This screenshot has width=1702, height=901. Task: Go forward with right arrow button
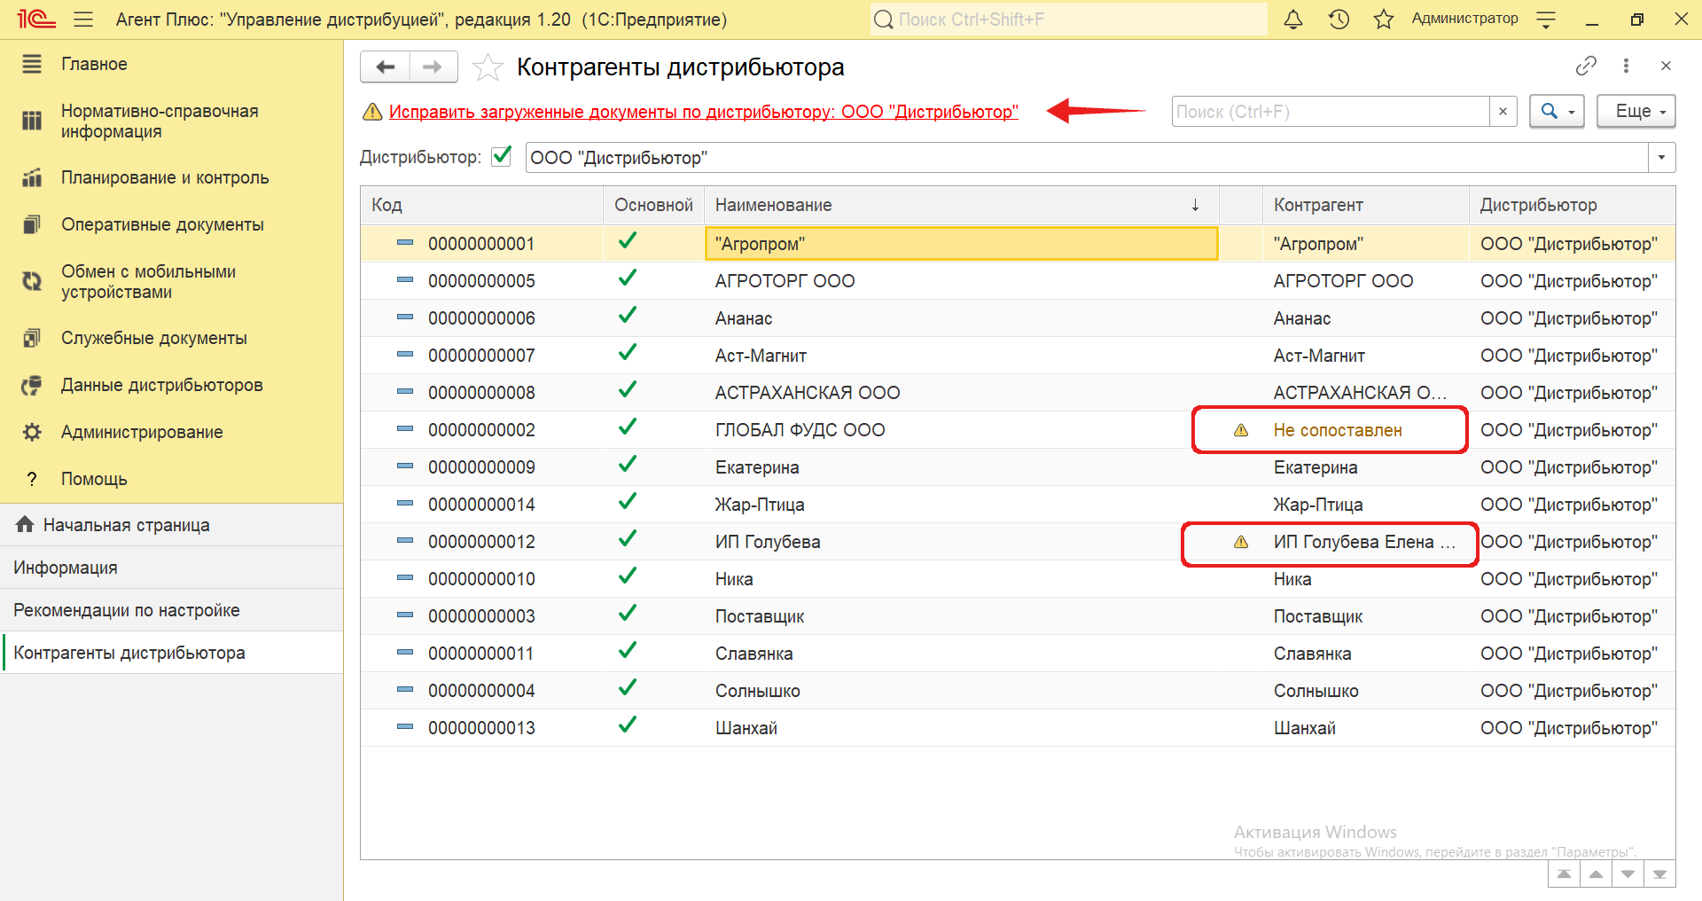tap(433, 67)
